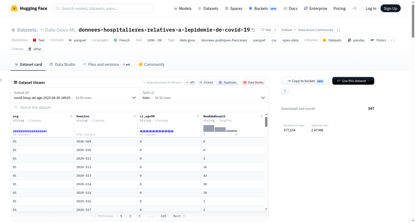This screenshot has height=223, width=415.
Task: Duplicate this dataset
Action: point(227,82)
